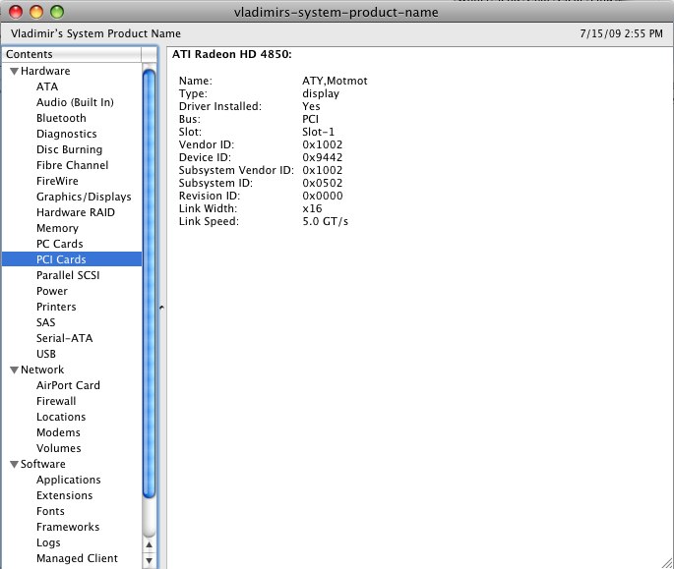This screenshot has width=674, height=569.
Task: Select Printers in the sidebar
Action: 56,307
